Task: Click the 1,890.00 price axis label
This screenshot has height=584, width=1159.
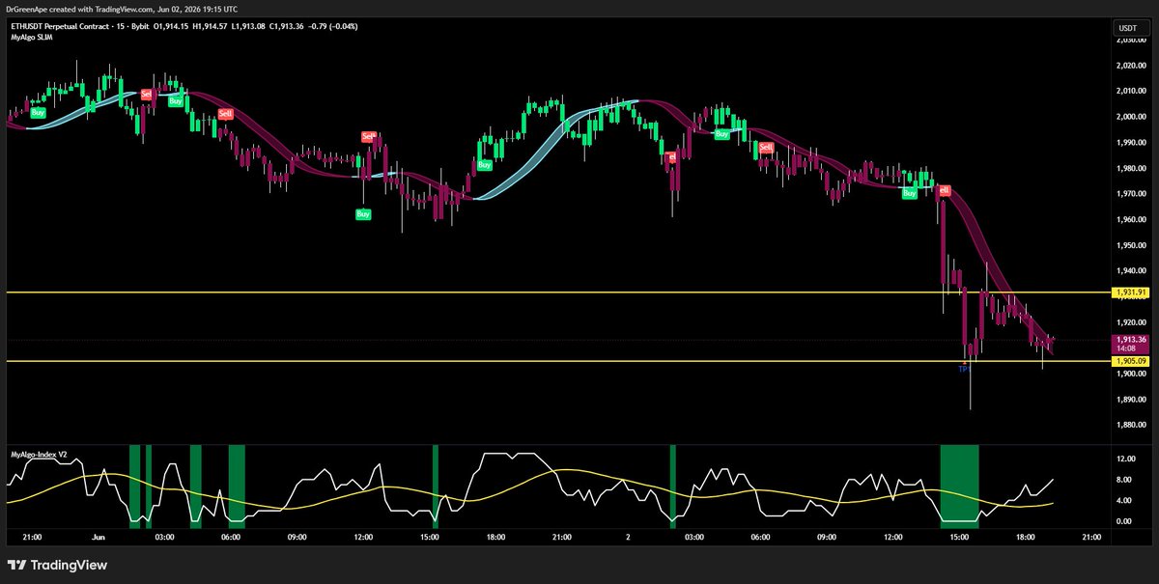Action: tap(1129, 400)
